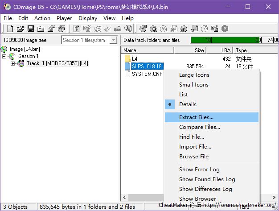Click the Track 1 disc icon in tree
Image resolution: width=279 pixels, height=211 pixels.
click(x=21, y=63)
